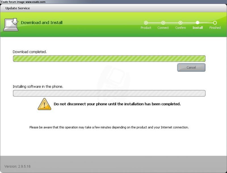Select the Product step circle
The height and width of the screenshot is (173, 227).
coord(146,23)
